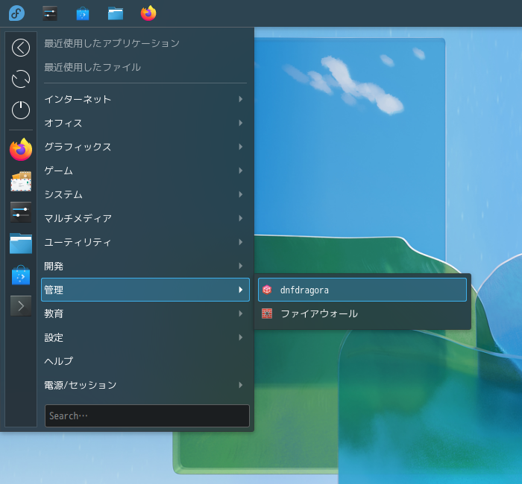The image size is (522, 484).
Task: Open folder icon in menu sidebar
Action: point(21,243)
